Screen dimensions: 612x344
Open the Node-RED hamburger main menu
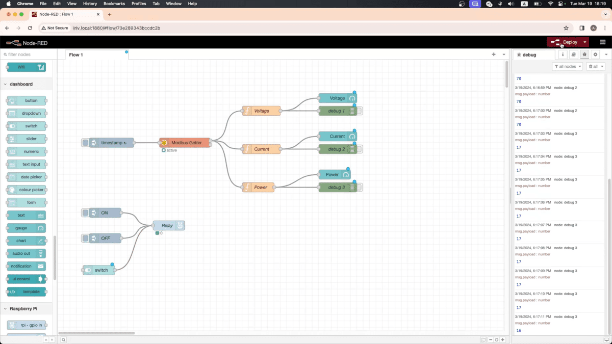(x=602, y=42)
